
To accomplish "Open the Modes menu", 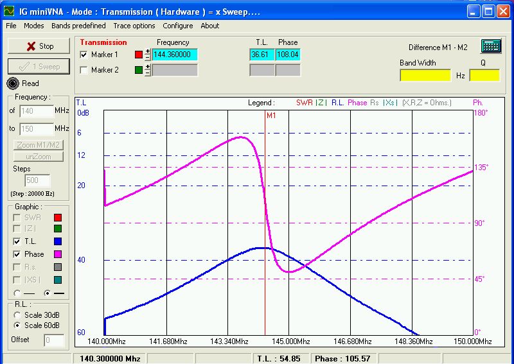I will (x=34, y=26).
